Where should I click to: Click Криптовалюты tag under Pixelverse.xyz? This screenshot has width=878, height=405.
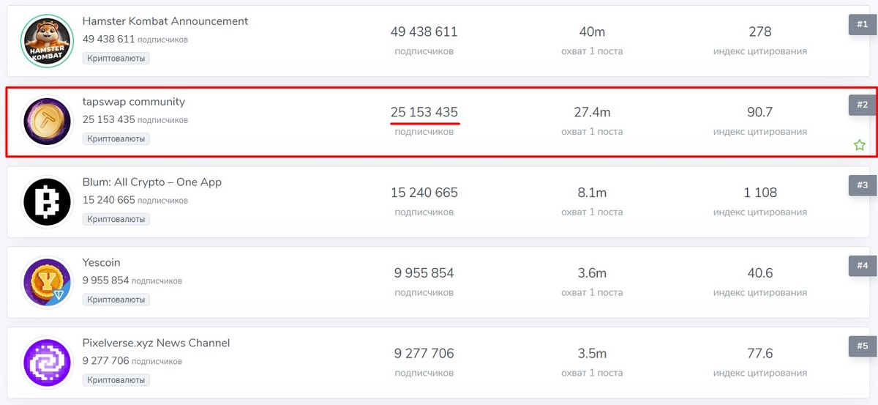coord(116,380)
